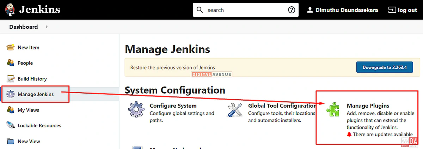The height and width of the screenshot is (149, 423).
Task: Open Global Tool Configuration link
Action: pyautogui.click(x=282, y=106)
